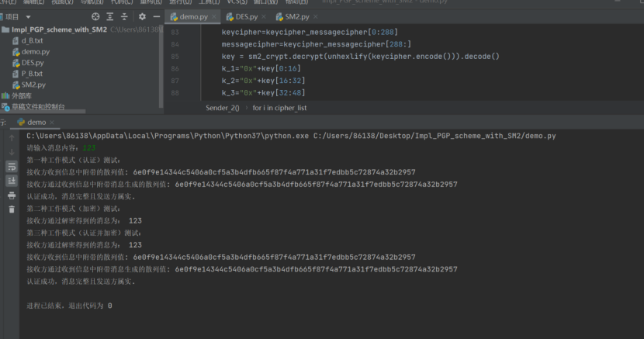Click the d_B.txt text file icon
Viewport: 644px width, 339px height.
click(16, 40)
